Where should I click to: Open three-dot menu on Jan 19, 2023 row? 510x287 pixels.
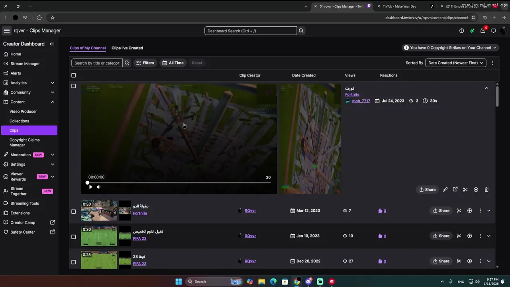(x=480, y=236)
